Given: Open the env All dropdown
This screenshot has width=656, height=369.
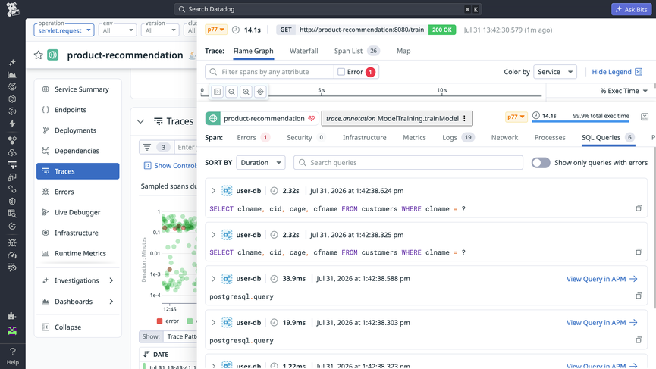Looking at the screenshot, I should pyautogui.click(x=118, y=30).
